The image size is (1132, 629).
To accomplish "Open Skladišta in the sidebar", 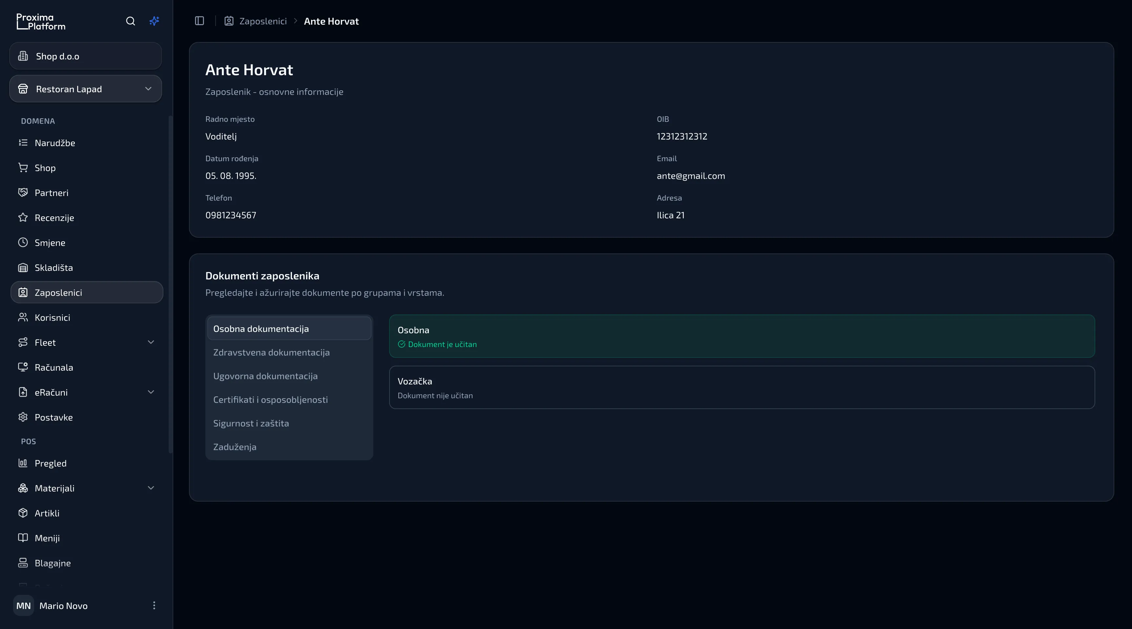I will [87, 268].
